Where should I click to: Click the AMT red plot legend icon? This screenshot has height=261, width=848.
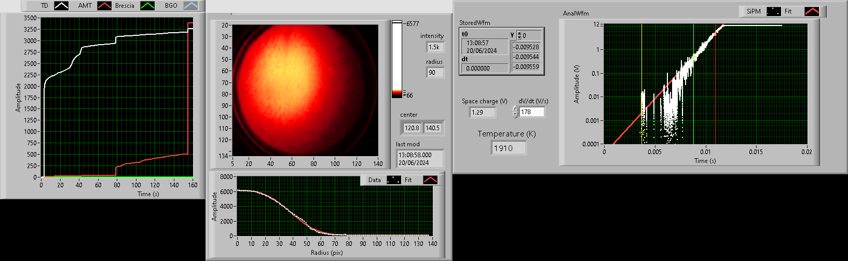105,6
